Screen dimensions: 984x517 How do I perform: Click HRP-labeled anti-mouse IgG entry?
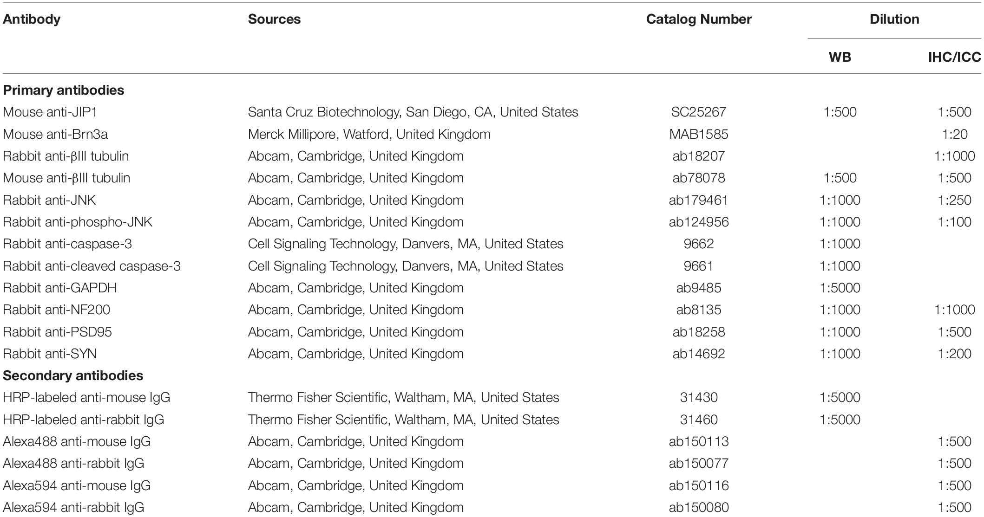(86, 398)
